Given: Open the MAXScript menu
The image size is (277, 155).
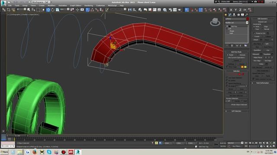Looking at the screenshot, I should pos(112,6).
